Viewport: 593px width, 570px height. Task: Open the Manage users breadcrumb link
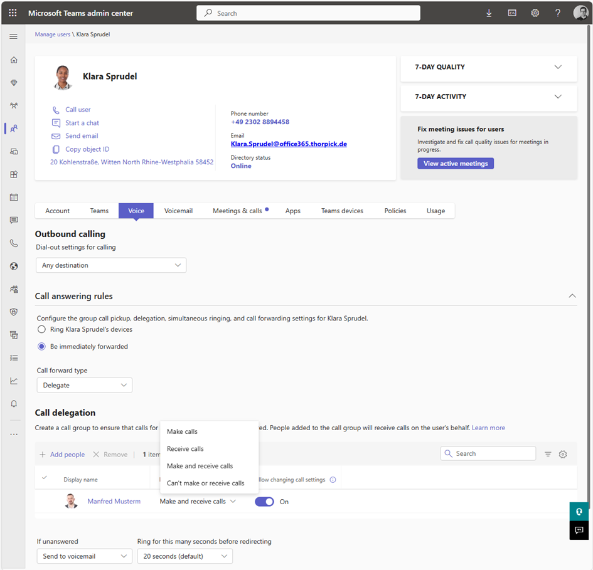(53, 34)
